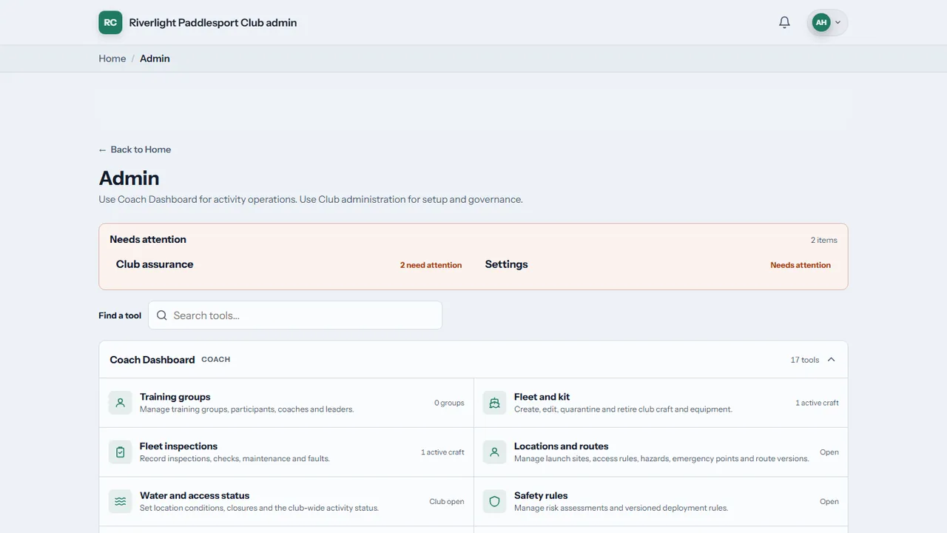This screenshot has height=533, width=947.
Task: Open Locations and routes tool
Action: tap(661, 452)
